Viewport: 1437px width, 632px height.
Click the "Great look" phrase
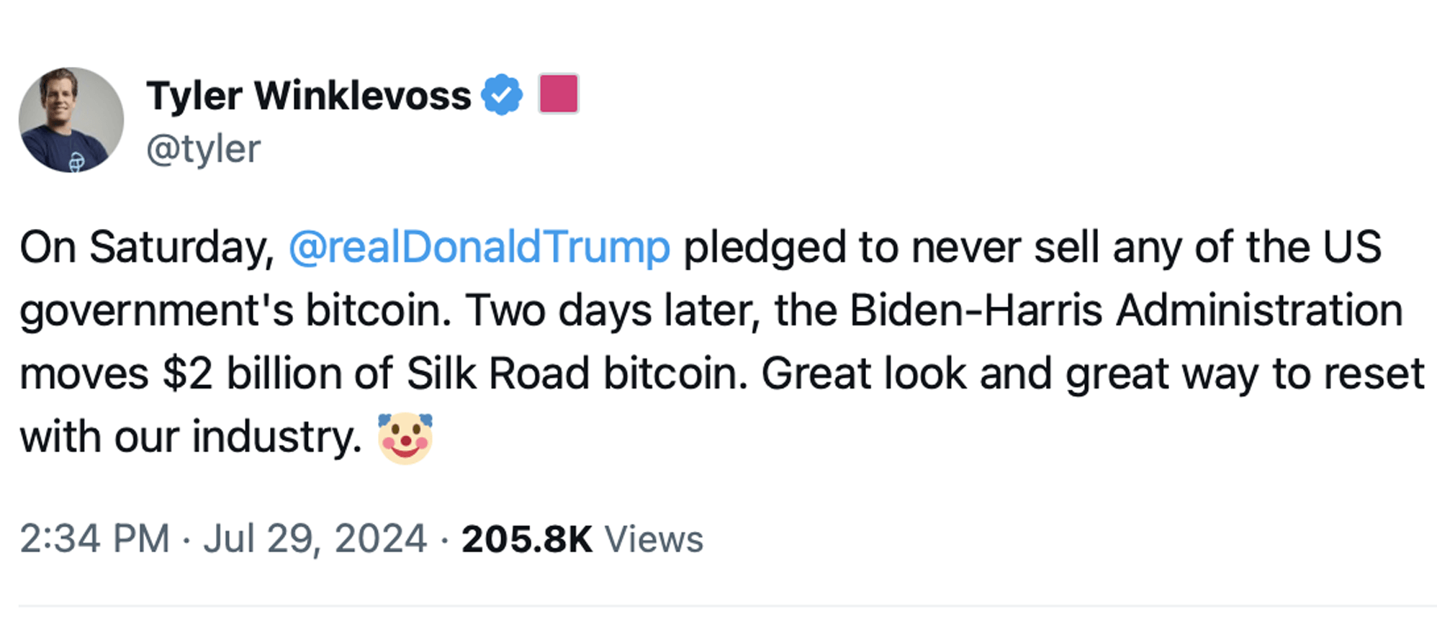(863, 374)
